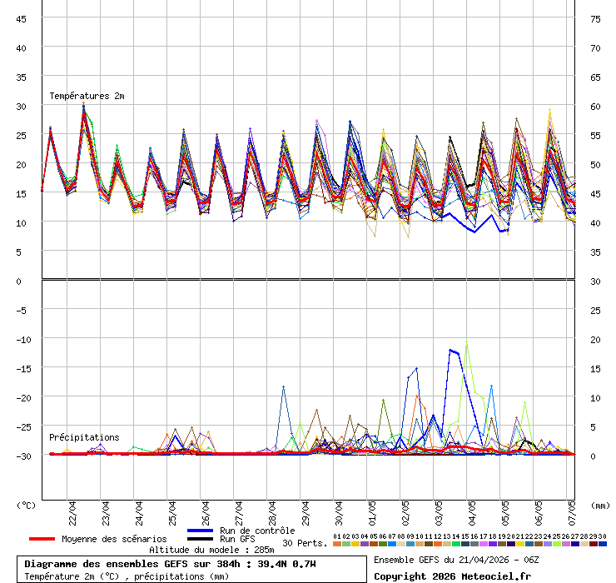616x583 pixels.
Task: Click the 22/04 date on the x-axis
Action: point(73,509)
